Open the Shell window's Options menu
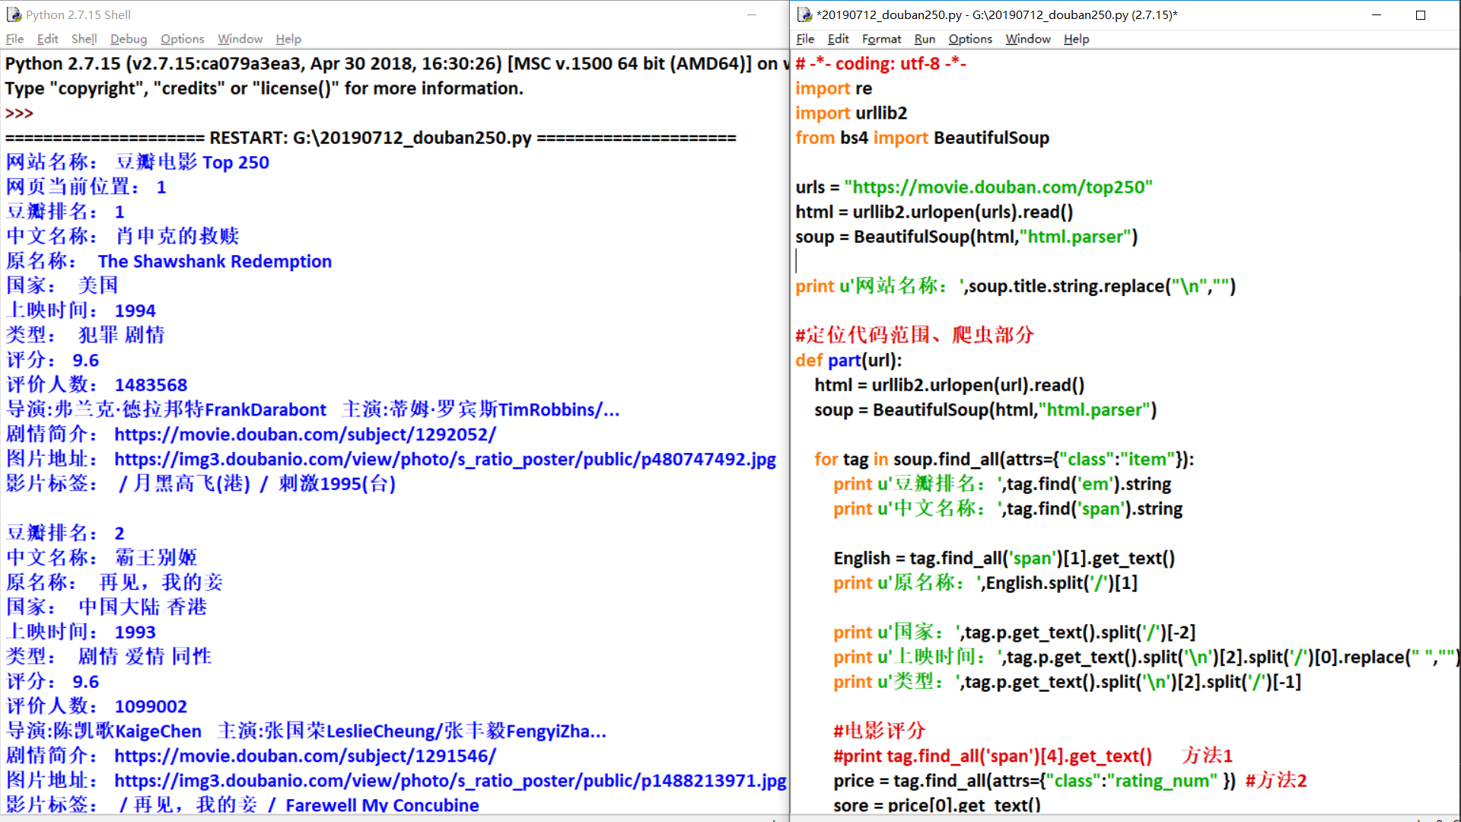 coord(182,39)
